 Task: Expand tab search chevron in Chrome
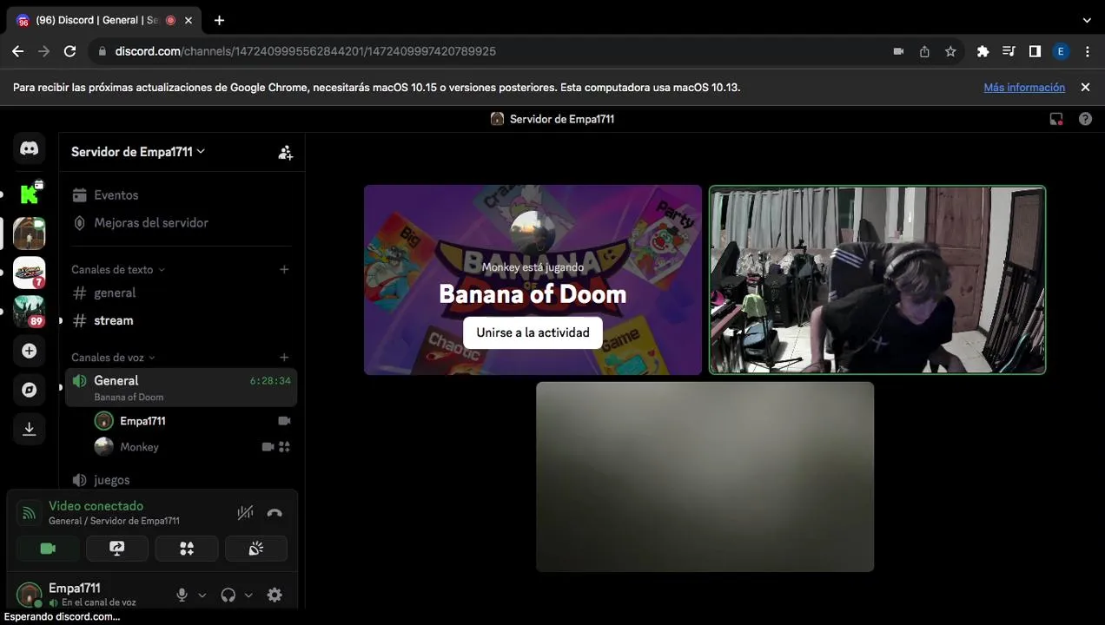[1087, 20]
